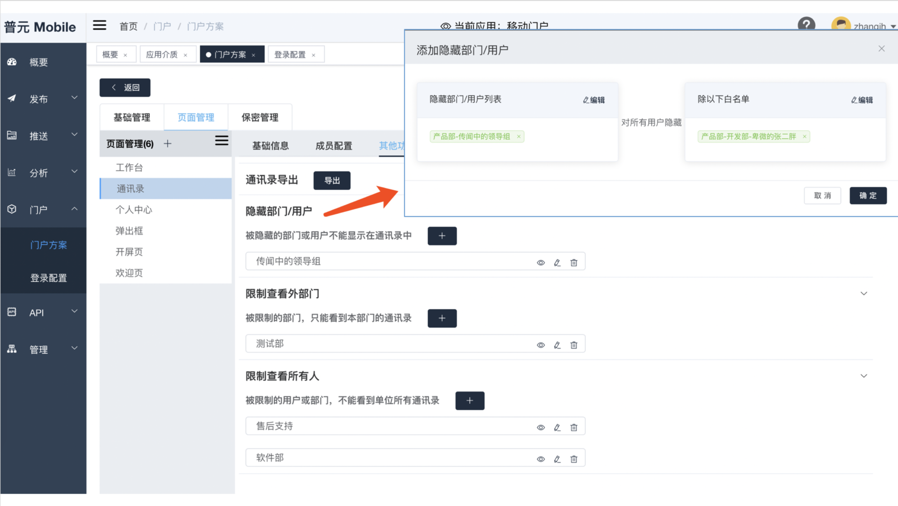Viewport: 898px width, 506px height.
Task: Remove the 产品部-传闻中的领导组 tag
Action: tap(519, 136)
